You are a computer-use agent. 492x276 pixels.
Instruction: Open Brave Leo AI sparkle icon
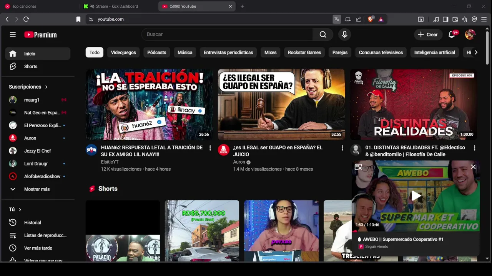(x=465, y=19)
